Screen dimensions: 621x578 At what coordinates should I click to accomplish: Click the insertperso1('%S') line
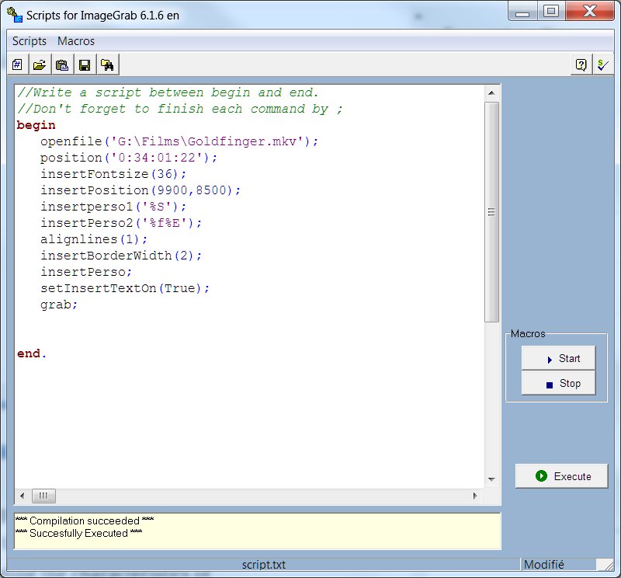tap(113, 207)
